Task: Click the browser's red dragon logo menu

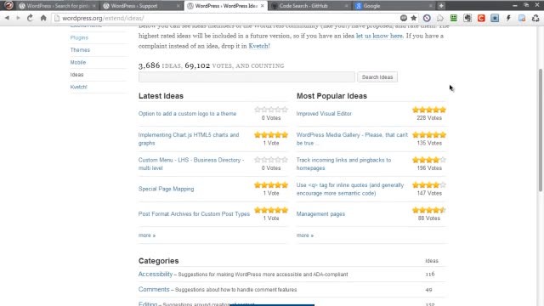Action: pos(8,5)
